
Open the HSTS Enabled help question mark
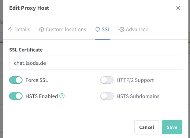pos(62,96)
